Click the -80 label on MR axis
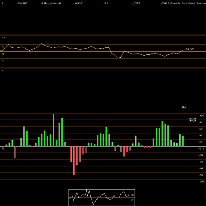Screen dimensions: 206x206 201,175
